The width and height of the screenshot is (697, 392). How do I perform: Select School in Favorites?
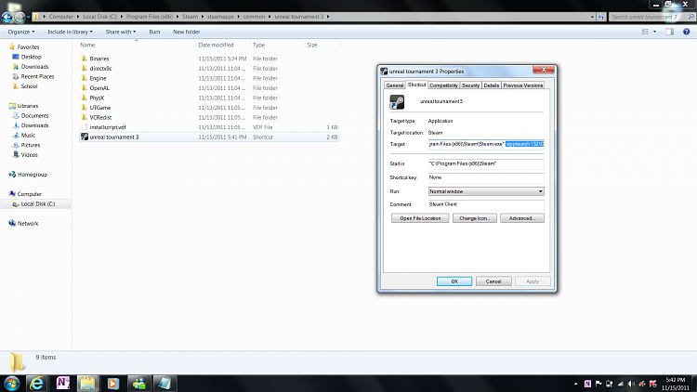29,86
